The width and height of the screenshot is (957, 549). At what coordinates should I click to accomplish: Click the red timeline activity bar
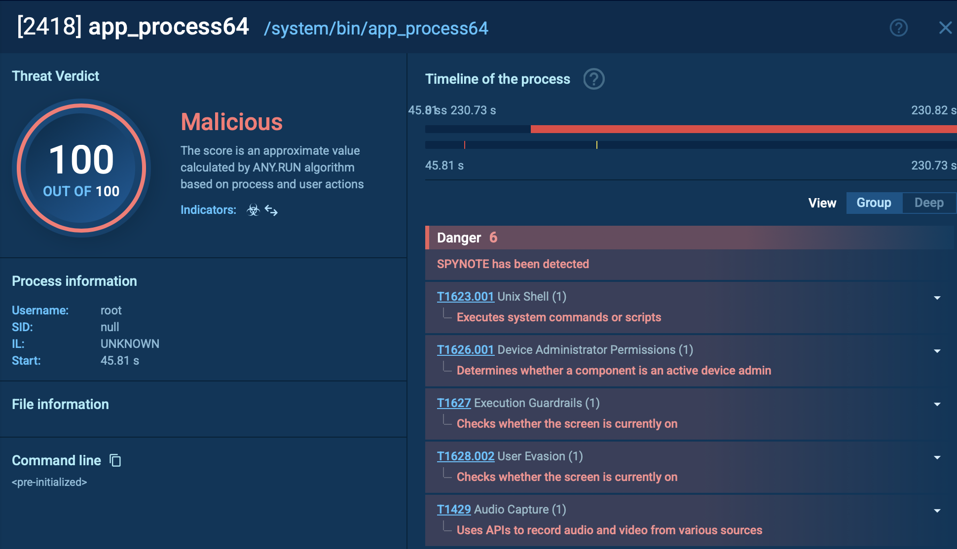743,129
